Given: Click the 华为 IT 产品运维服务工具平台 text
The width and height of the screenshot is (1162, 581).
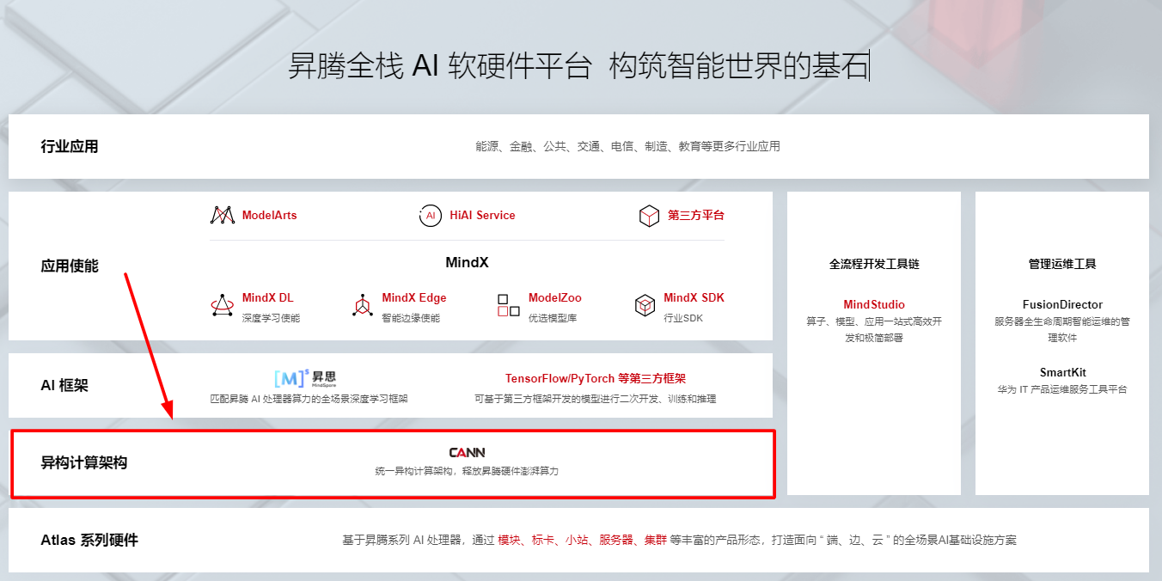Looking at the screenshot, I should tap(1062, 389).
